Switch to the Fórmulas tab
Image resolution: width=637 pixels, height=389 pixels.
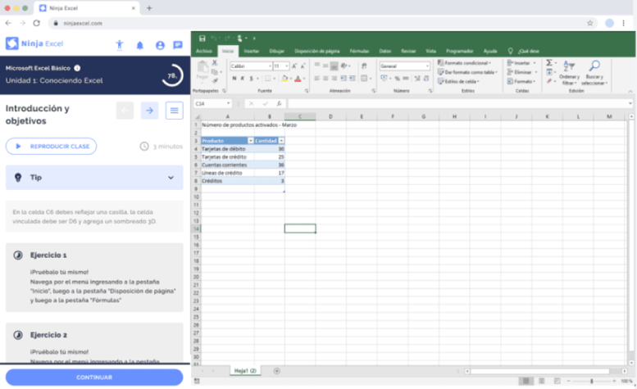(x=360, y=51)
